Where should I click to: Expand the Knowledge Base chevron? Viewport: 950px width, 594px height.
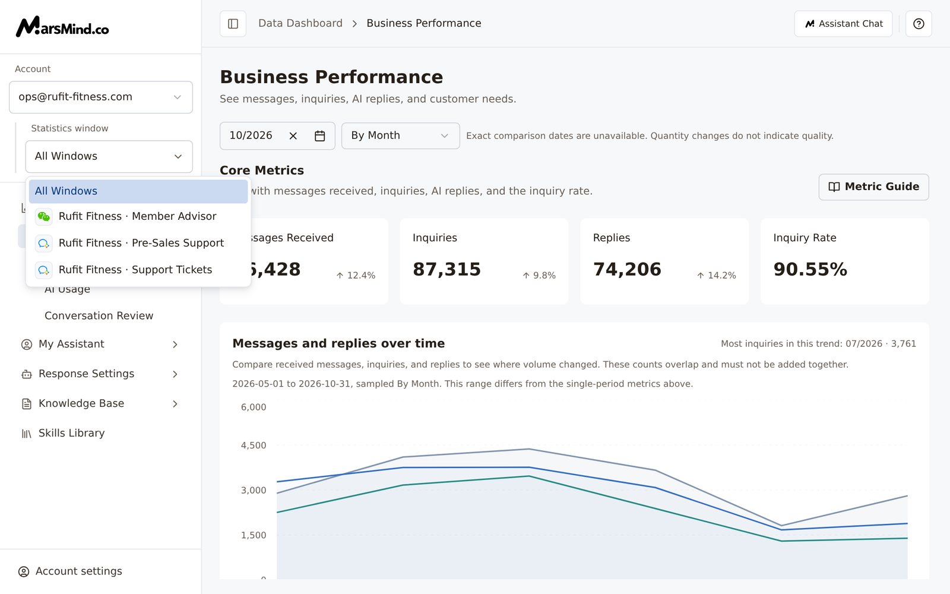[175, 404]
